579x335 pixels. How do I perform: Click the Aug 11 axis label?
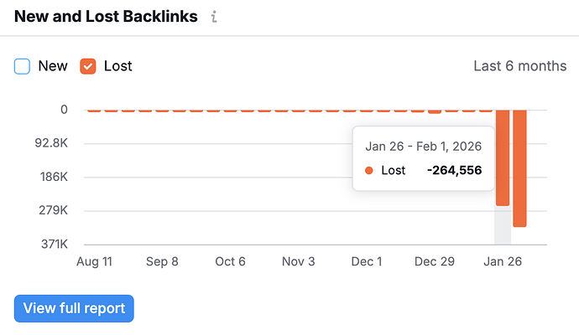94,262
